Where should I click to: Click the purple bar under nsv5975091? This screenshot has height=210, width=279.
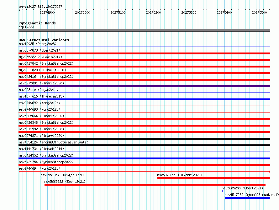[144, 86]
